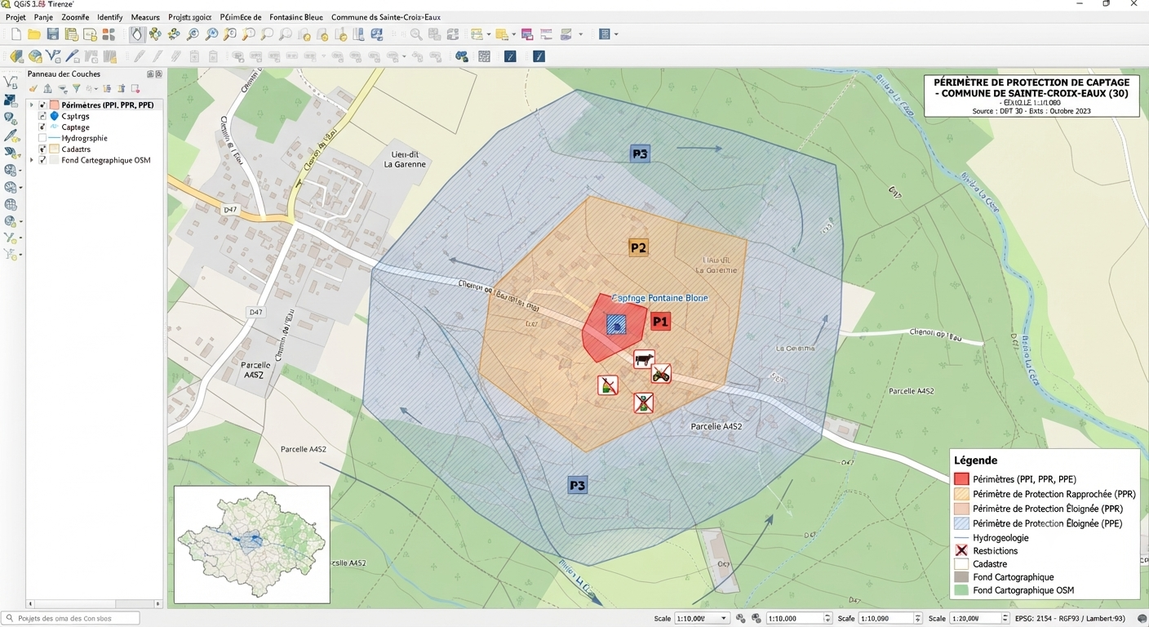Toggle visibility of Captage layer
Viewport: 1149px width, 627px height.
(x=42, y=127)
